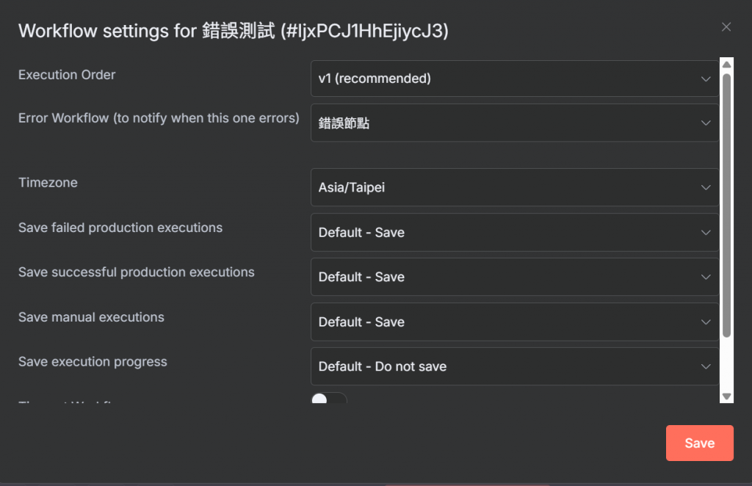Viewport: 752px width, 486px height.
Task: Click chevron in Save execution progress field
Action: [x=706, y=367]
